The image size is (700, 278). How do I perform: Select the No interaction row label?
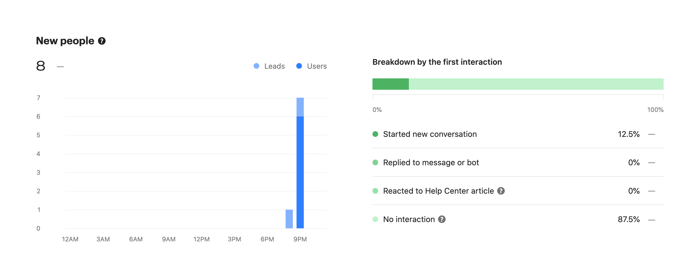(409, 219)
